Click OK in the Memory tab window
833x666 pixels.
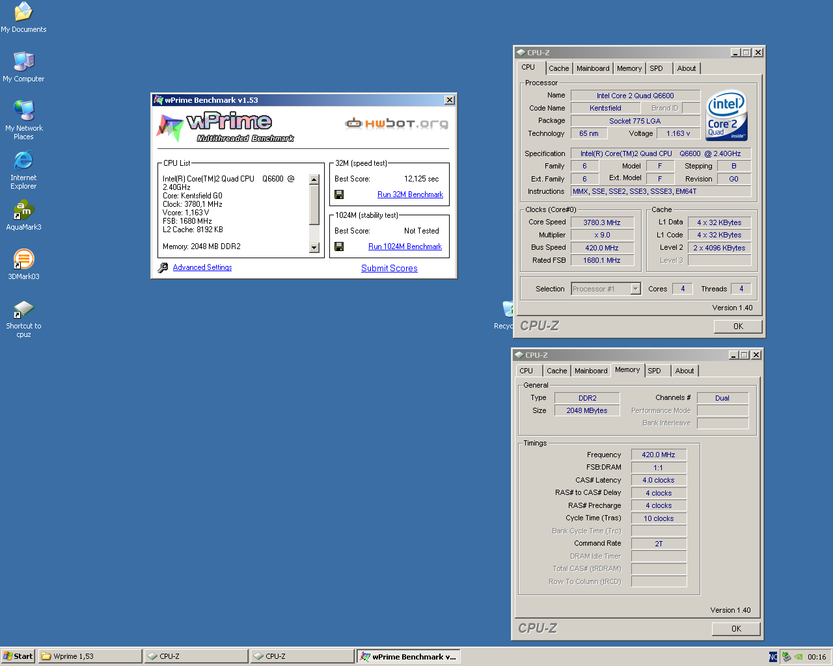736,629
